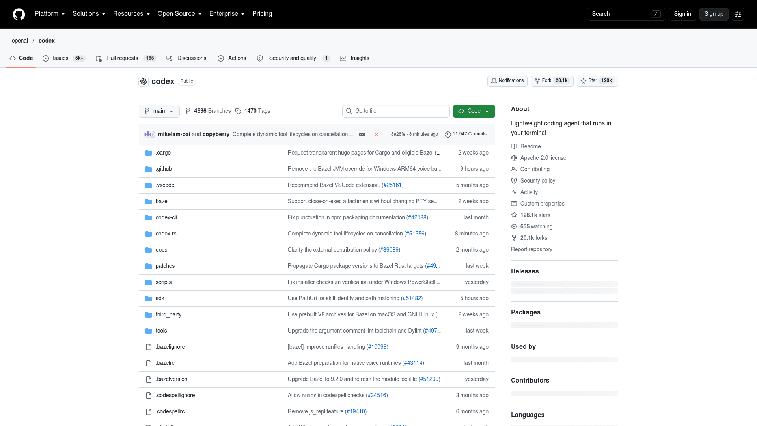The width and height of the screenshot is (757, 426).
Task: Click the .cargo folder icon
Action: tap(149, 153)
